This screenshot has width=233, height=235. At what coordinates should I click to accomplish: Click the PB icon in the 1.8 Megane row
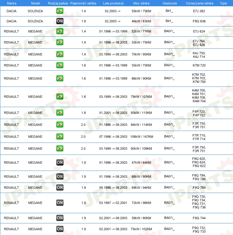[60, 113]
